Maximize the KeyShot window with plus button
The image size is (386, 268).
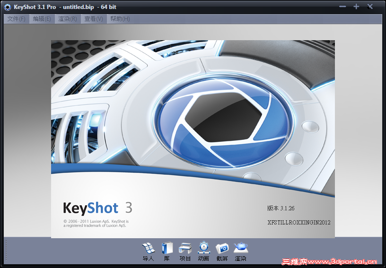pos(356,7)
